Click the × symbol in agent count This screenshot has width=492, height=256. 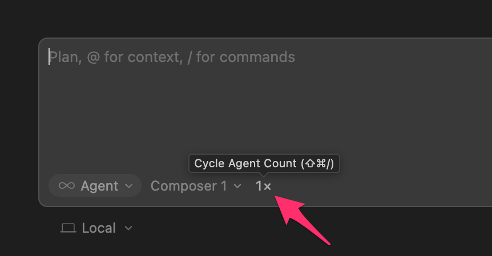[268, 187]
